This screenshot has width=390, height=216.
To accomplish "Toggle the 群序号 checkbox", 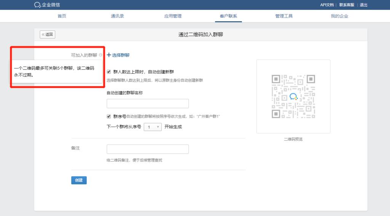I will [109, 116].
